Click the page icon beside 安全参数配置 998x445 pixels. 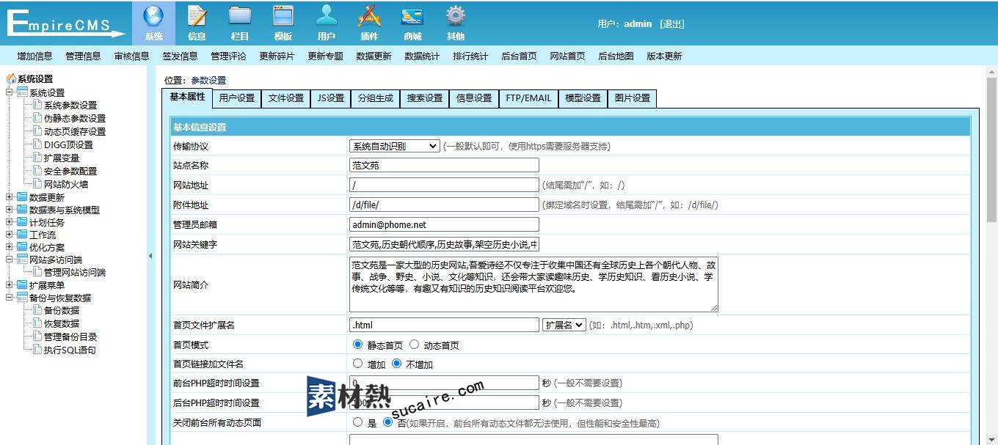[37, 171]
